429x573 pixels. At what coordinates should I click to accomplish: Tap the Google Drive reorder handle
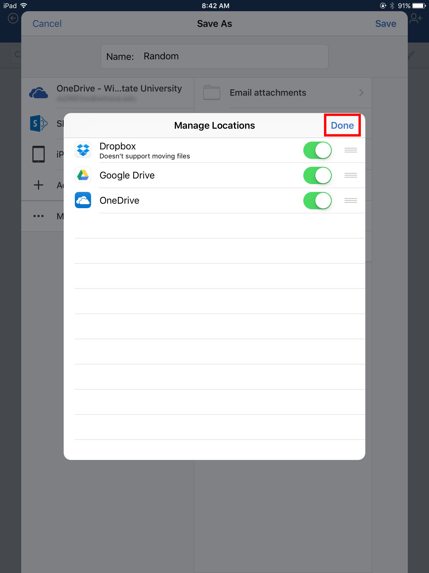point(351,175)
